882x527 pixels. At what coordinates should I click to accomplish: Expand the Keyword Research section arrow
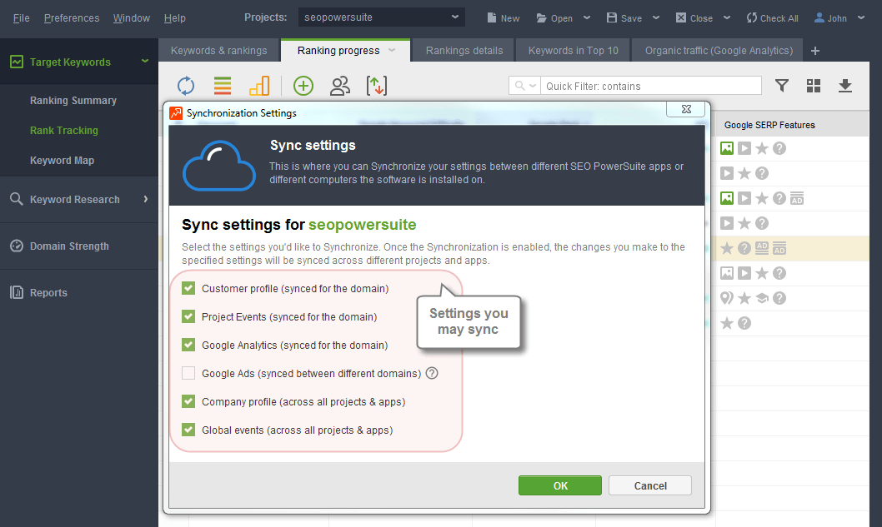pyautogui.click(x=146, y=199)
